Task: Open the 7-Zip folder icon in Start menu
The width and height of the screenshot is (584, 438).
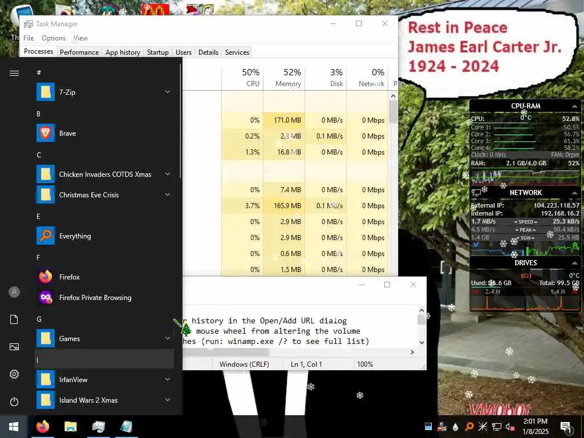Action: 46,92
